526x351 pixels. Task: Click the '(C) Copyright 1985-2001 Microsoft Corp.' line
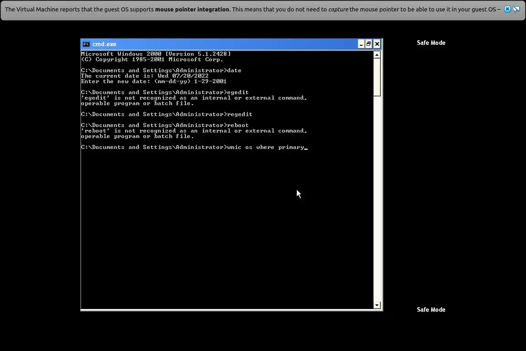coord(152,59)
